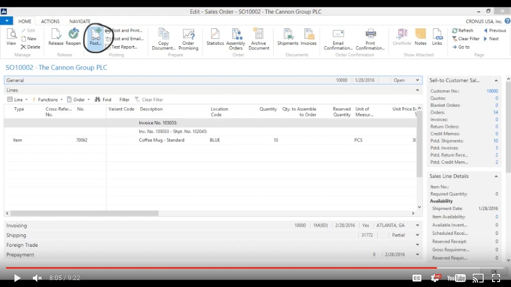Open Order Promising
Image resolution: width=511 pixels, height=287 pixels.
tap(189, 39)
